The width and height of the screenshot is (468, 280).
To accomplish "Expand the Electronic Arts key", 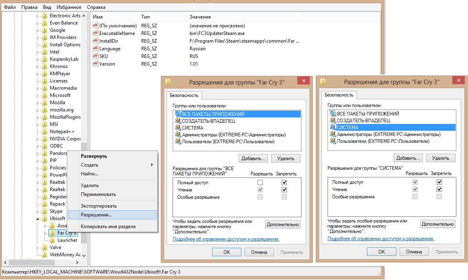I will (38, 16).
